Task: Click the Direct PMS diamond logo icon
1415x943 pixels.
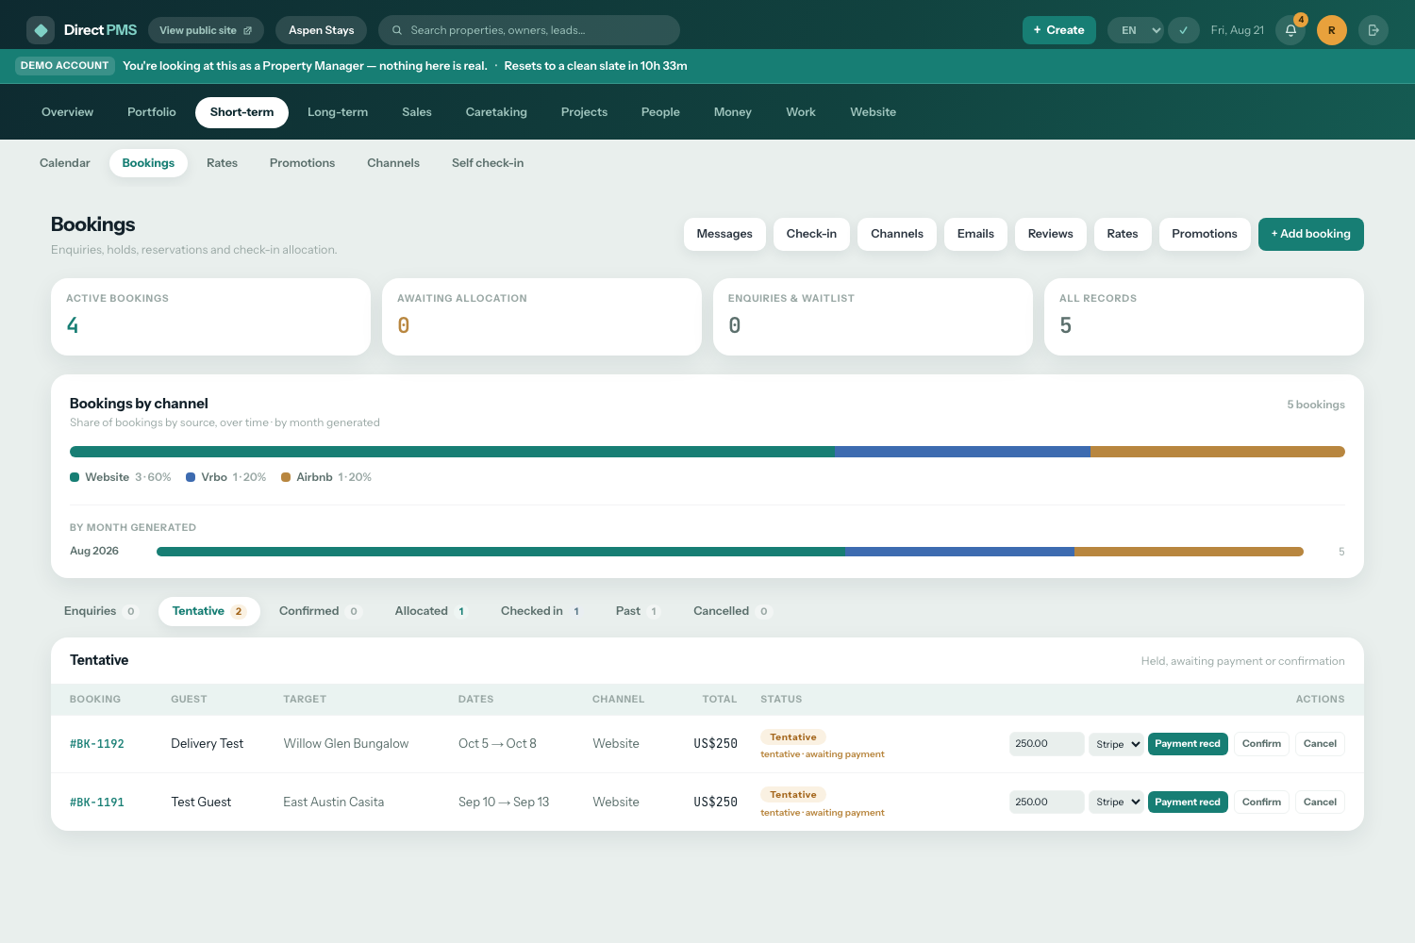Action: click(41, 30)
